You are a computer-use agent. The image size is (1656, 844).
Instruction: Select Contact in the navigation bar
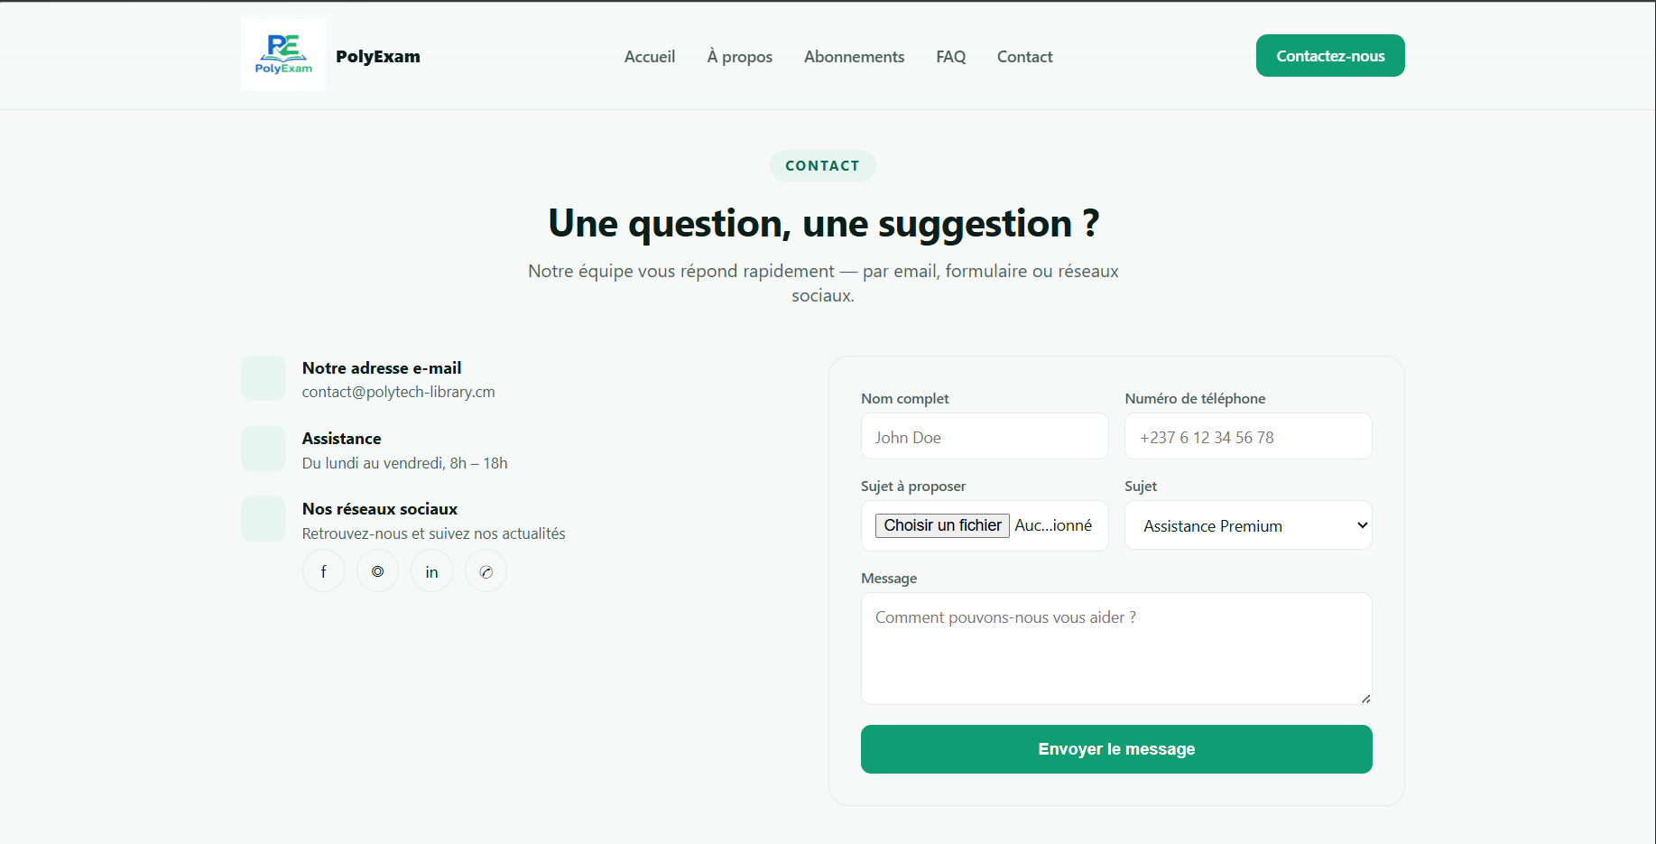1024,56
